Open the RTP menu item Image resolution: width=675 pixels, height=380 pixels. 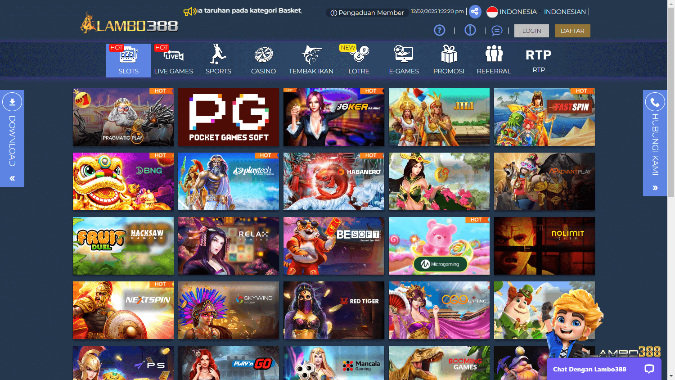[x=539, y=60]
